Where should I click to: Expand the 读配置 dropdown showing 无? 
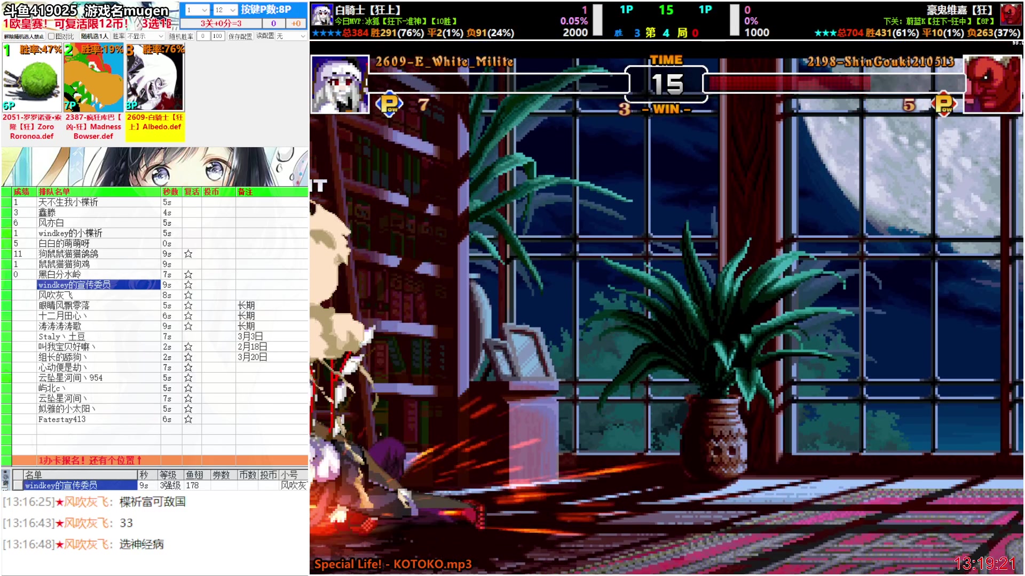click(x=291, y=36)
